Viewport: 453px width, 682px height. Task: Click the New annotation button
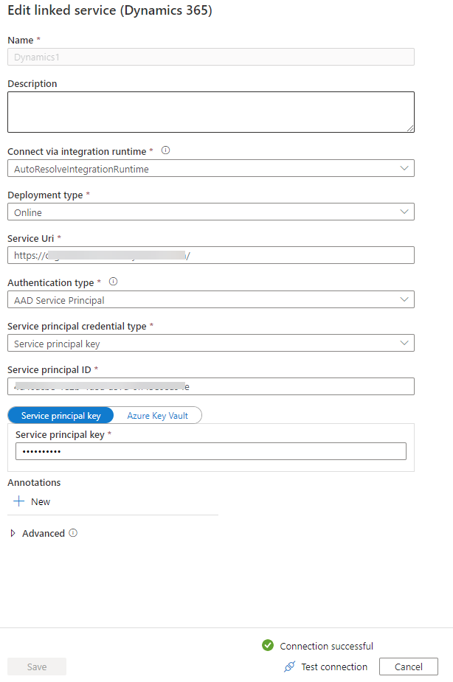(x=32, y=501)
